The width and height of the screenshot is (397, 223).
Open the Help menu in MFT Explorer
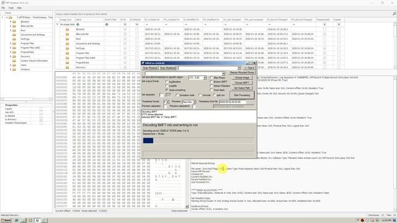pyautogui.click(x=19, y=8)
